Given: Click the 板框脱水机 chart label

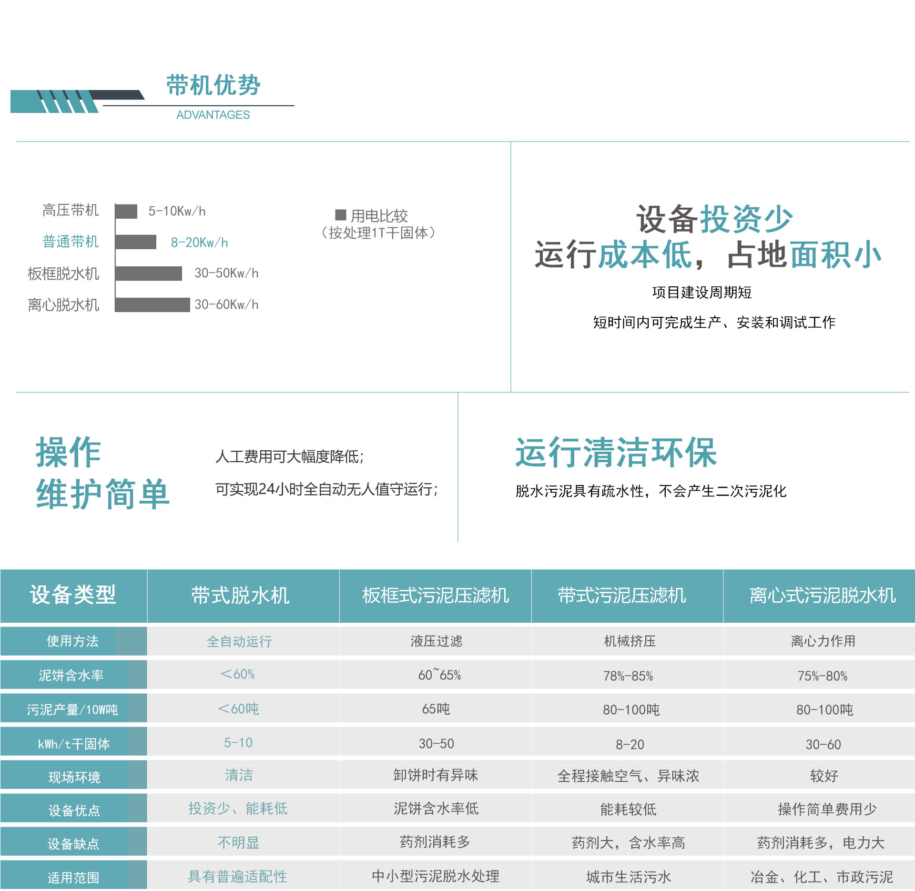Looking at the screenshot, I should [x=63, y=273].
